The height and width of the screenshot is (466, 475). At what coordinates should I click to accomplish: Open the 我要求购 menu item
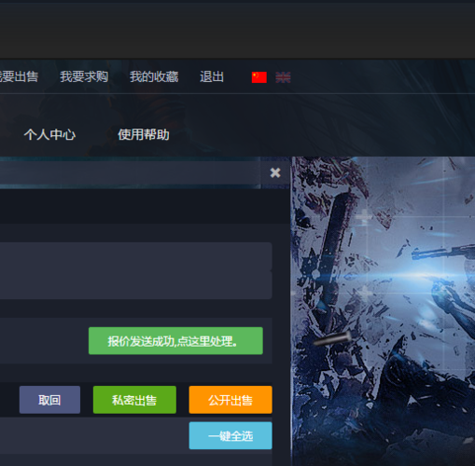point(84,76)
